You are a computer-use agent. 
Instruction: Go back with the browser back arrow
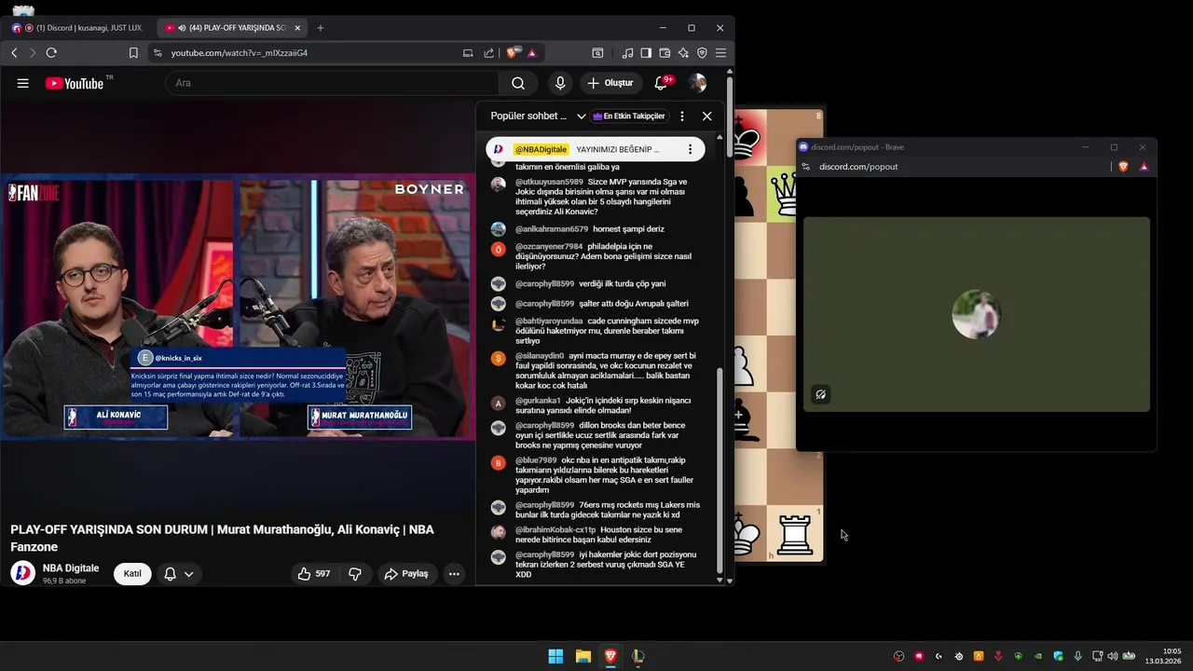(x=14, y=53)
